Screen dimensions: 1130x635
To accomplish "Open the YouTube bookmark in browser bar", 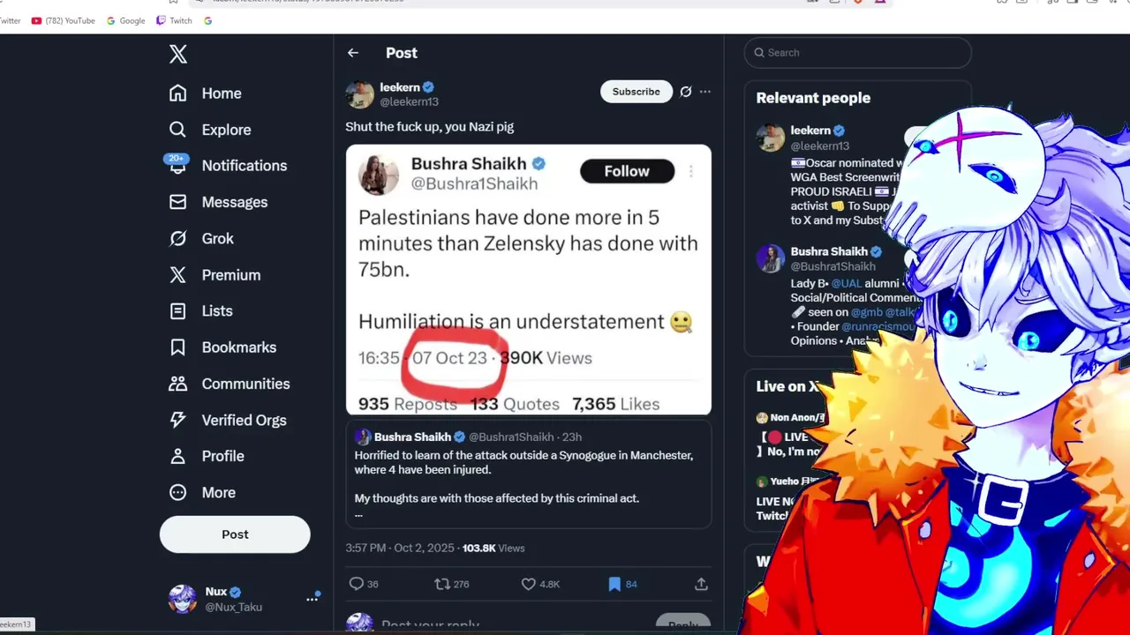I will click(63, 20).
